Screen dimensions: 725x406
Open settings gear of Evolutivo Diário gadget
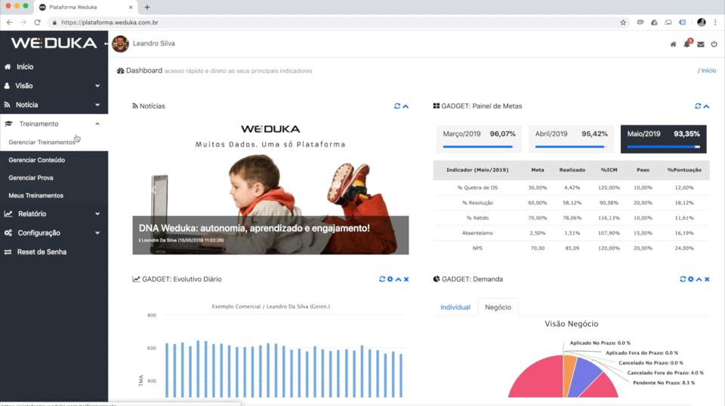pyautogui.click(x=390, y=279)
